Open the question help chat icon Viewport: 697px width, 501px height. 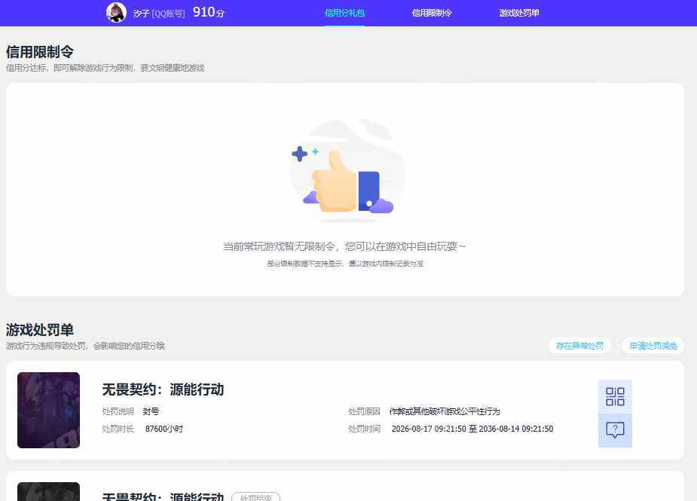[x=615, y=430]
